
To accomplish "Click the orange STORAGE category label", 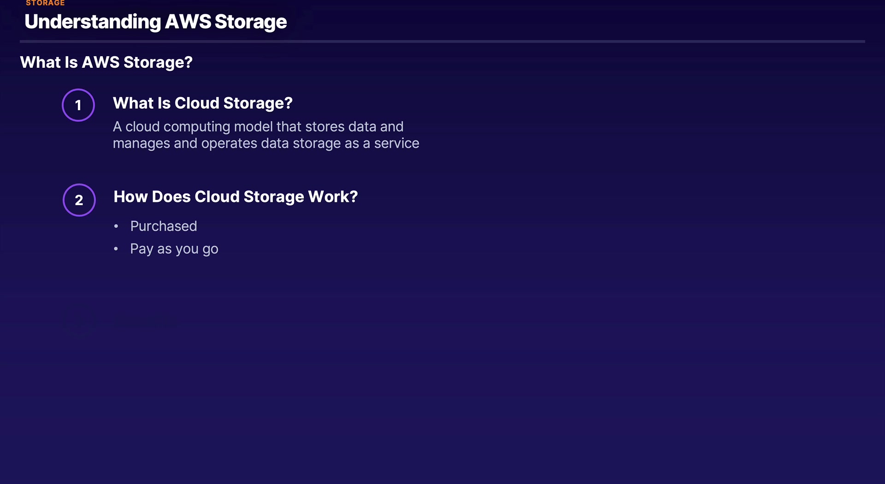I will (x=45, y=3).
